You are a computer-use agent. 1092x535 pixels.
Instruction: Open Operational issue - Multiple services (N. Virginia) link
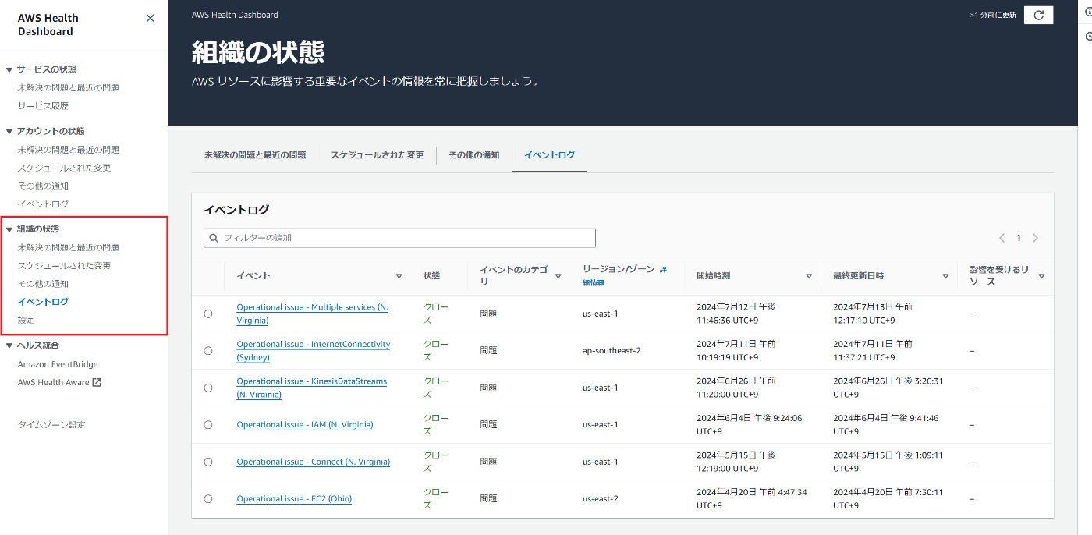click(x=312, y=314)
